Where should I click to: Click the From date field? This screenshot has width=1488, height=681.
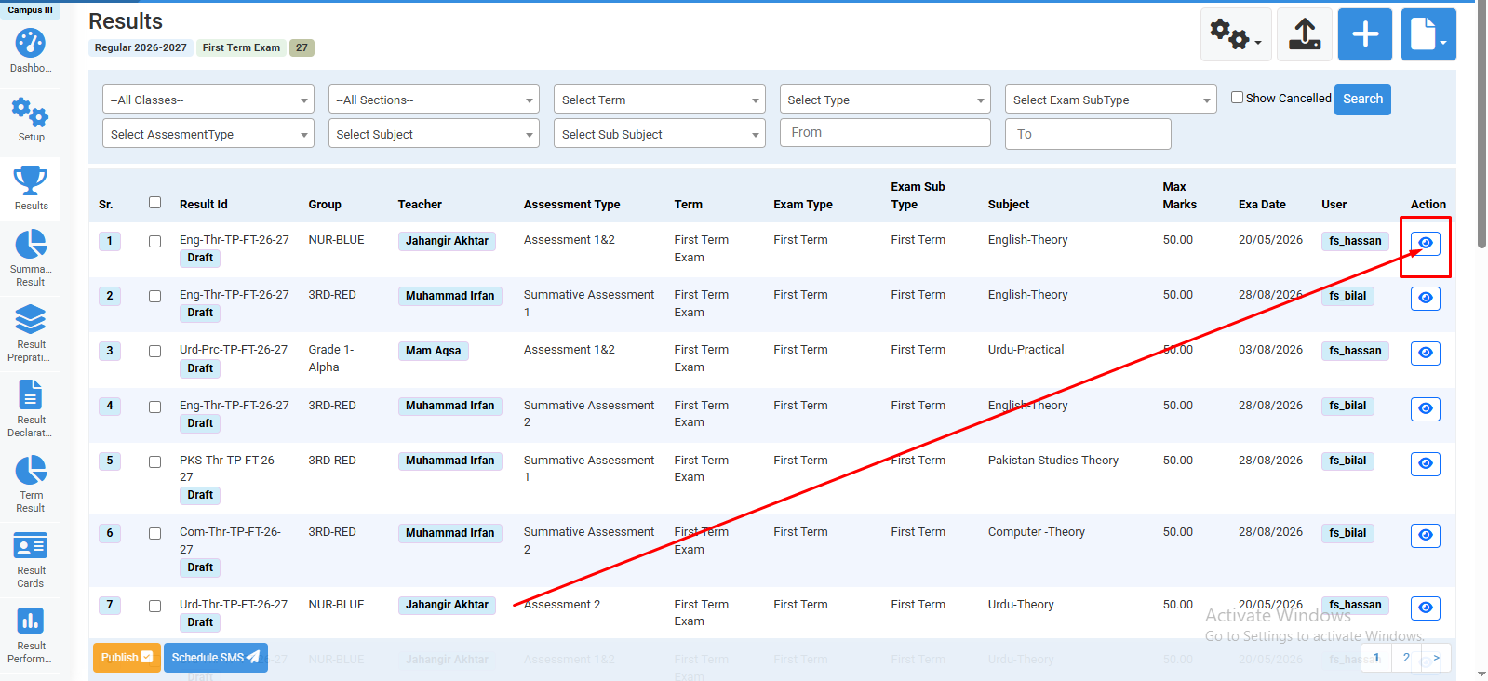click(885, 133)
